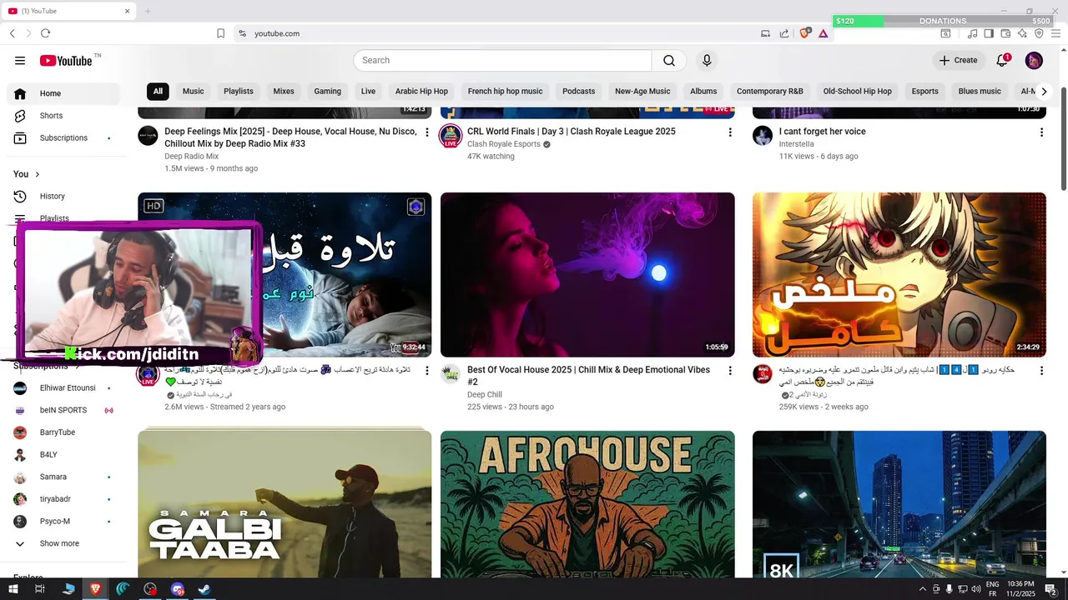Click the YouTube logo
This screenshot has width=1068, height=600.
(66, 60)
